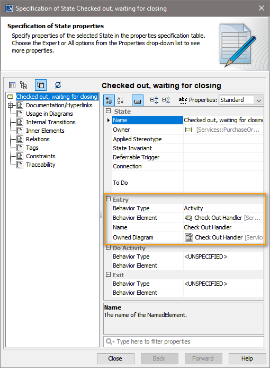This screenshot has width=270, height=368.
Task: Open the Traceability tree item
Action: point(40,165)
